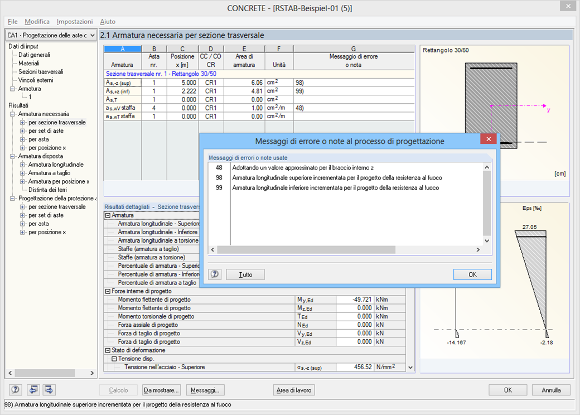The height and width of the screenshot is (415, 580).
Task: Click column A header in table
Action: coord(123,49)
